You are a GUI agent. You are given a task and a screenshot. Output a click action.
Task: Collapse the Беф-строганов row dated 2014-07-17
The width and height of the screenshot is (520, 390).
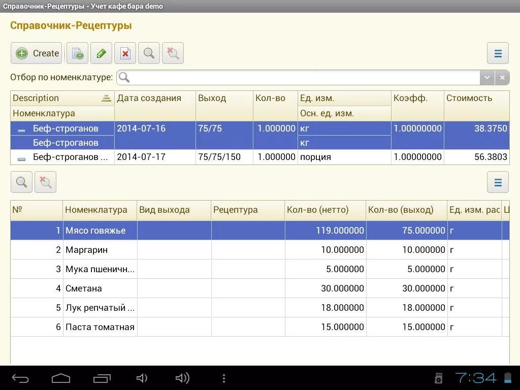click(x=21, y=159)
